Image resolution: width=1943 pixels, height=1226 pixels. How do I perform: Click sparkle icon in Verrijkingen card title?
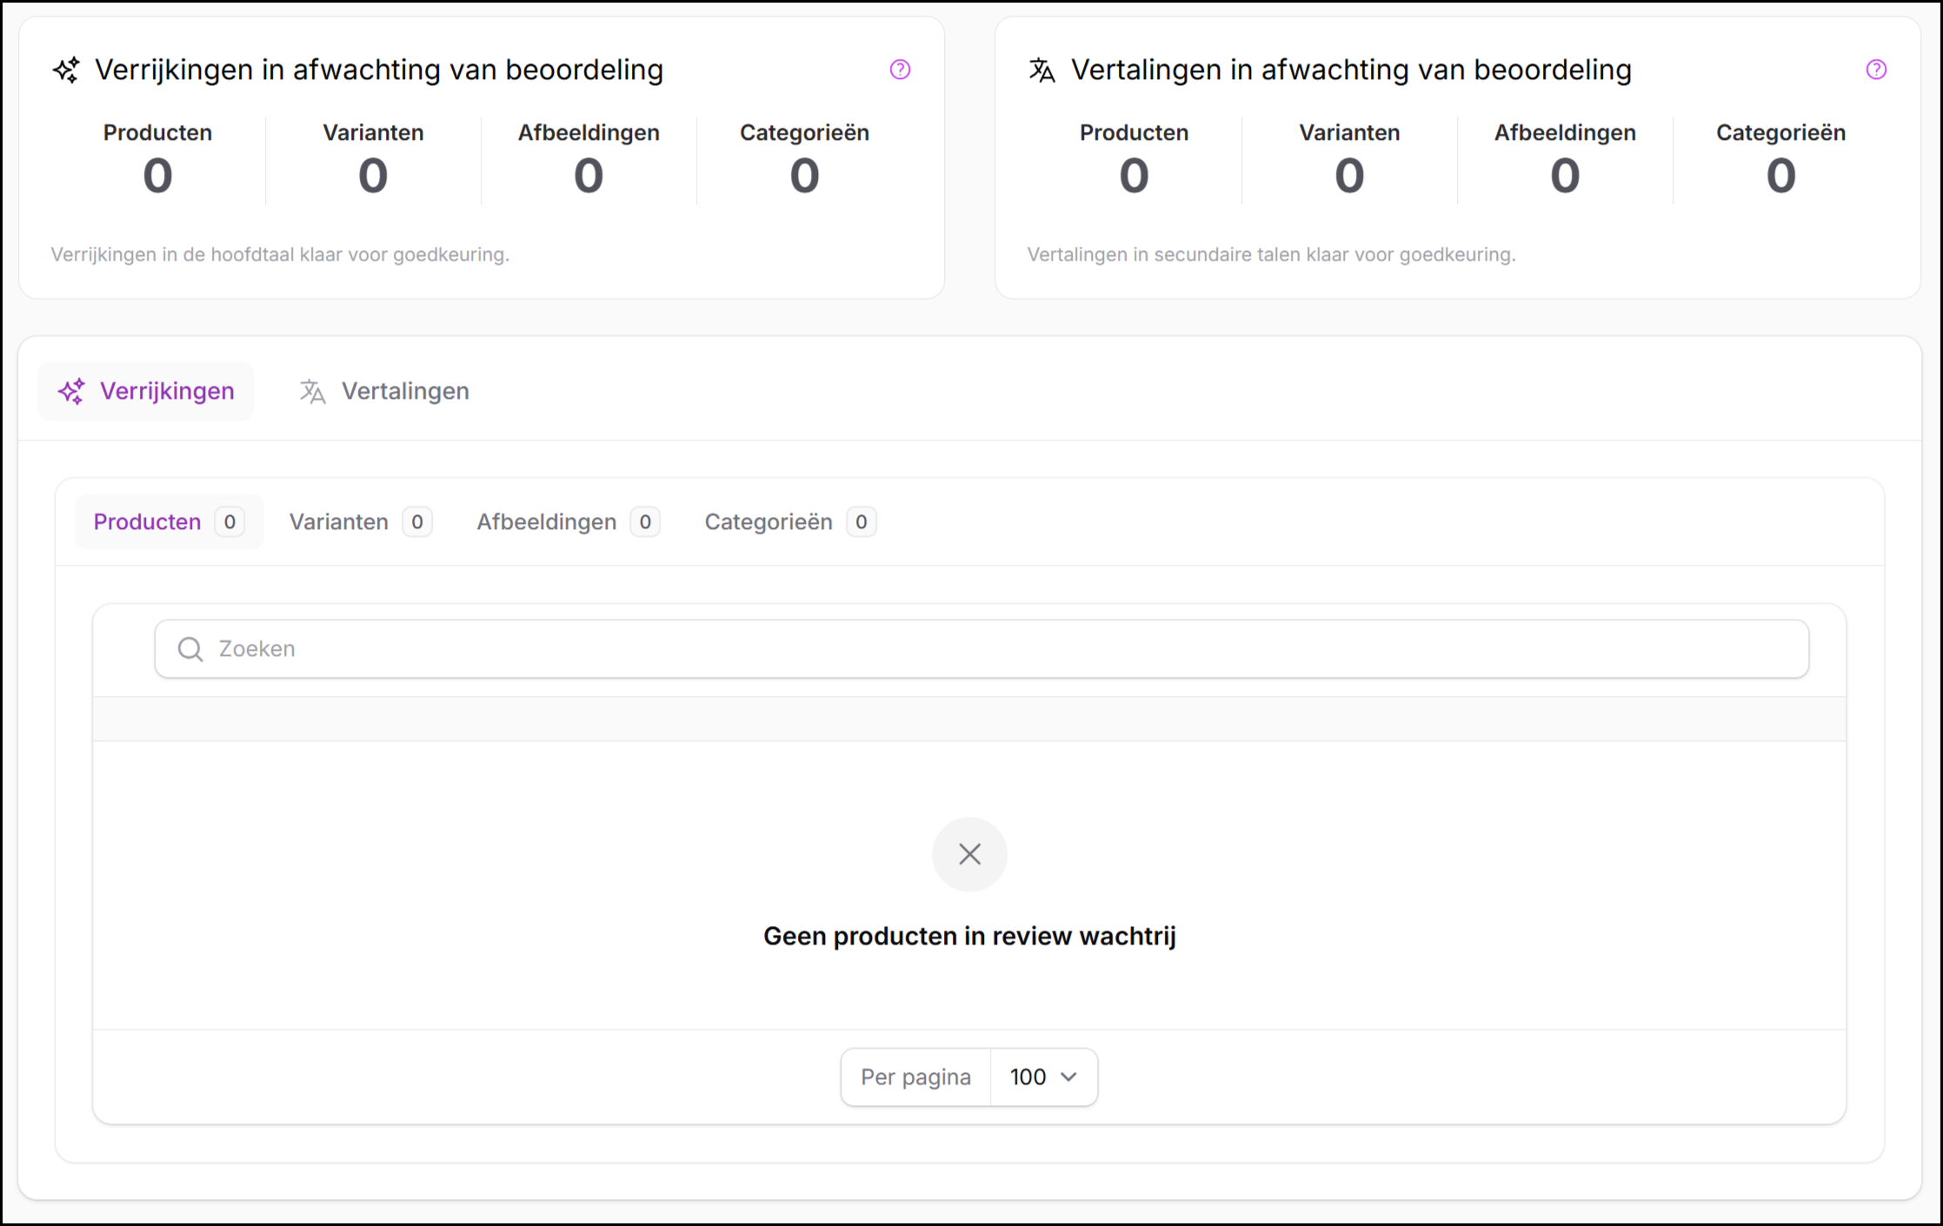coord(66,70)
